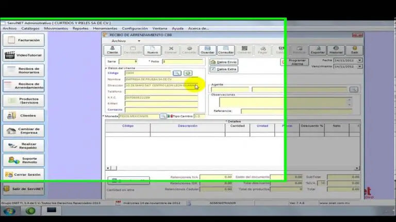The width and height of the screenshot is (396, 222).
Task: Click green add-client icon beside Código
Action: click(x=188, y=73)
